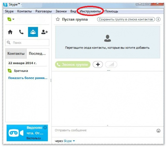
Task: Click the sidebar splitter handle dots
Action: [x=51, y=80]
